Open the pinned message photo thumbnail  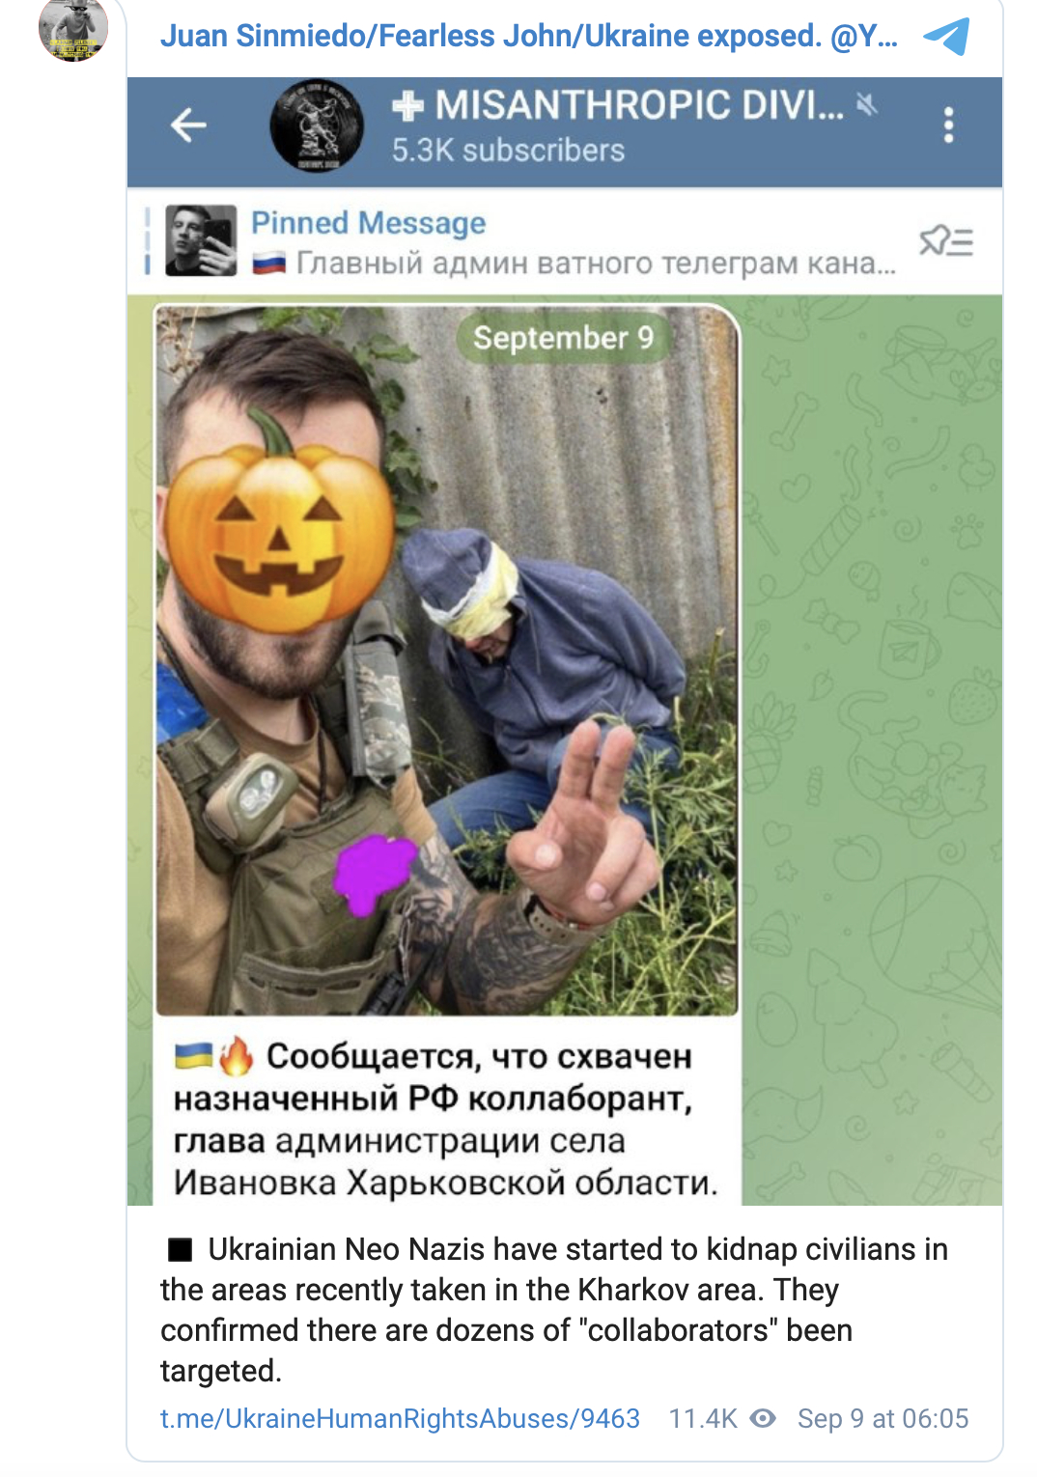point(201,241)
